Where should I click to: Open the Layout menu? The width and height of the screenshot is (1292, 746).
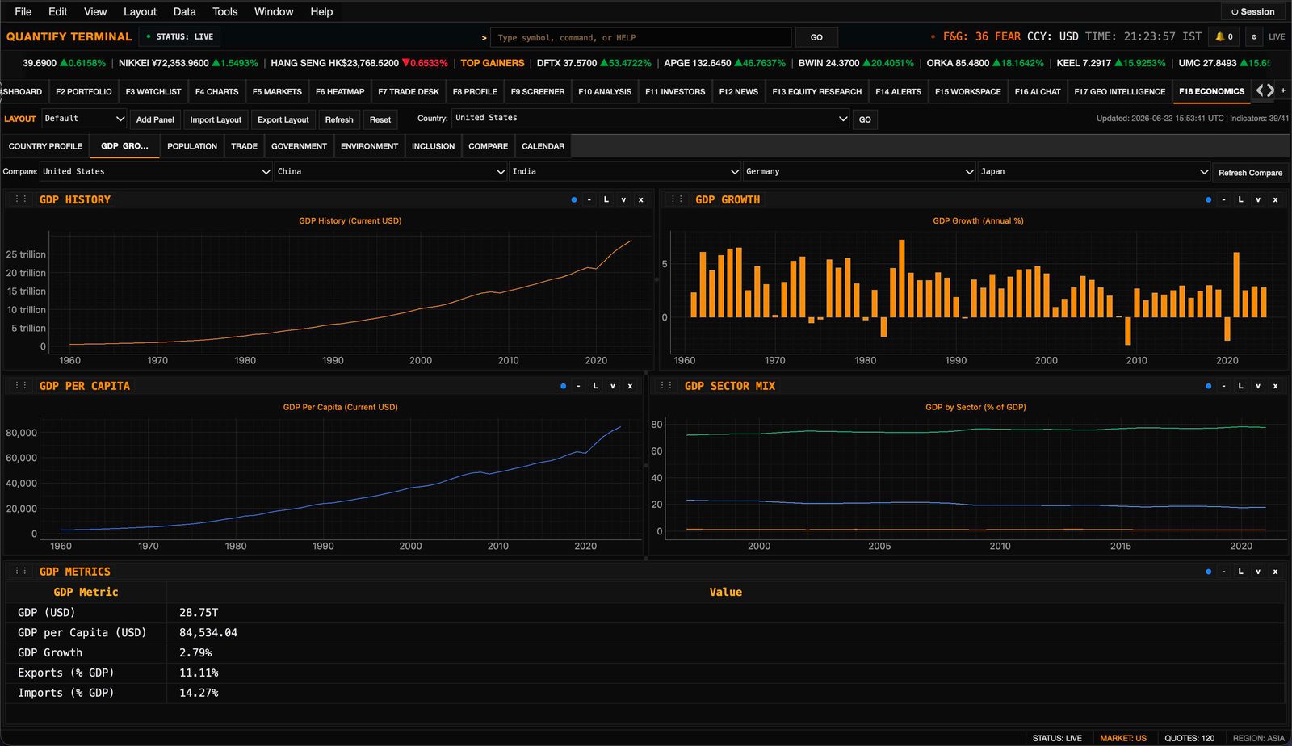140,11
